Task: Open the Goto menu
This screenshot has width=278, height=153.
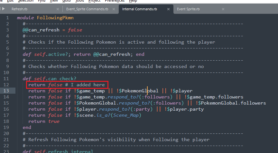Action: click(x=67, y=1)
